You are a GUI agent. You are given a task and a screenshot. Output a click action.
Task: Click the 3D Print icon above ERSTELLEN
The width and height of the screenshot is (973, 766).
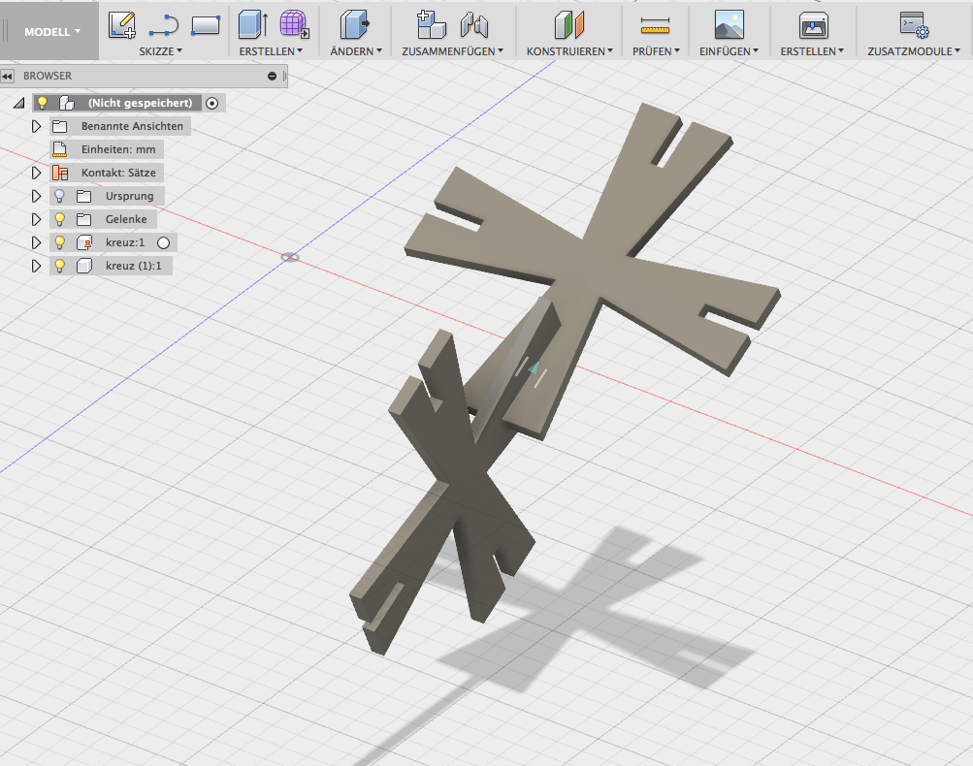tap(814, 25)
